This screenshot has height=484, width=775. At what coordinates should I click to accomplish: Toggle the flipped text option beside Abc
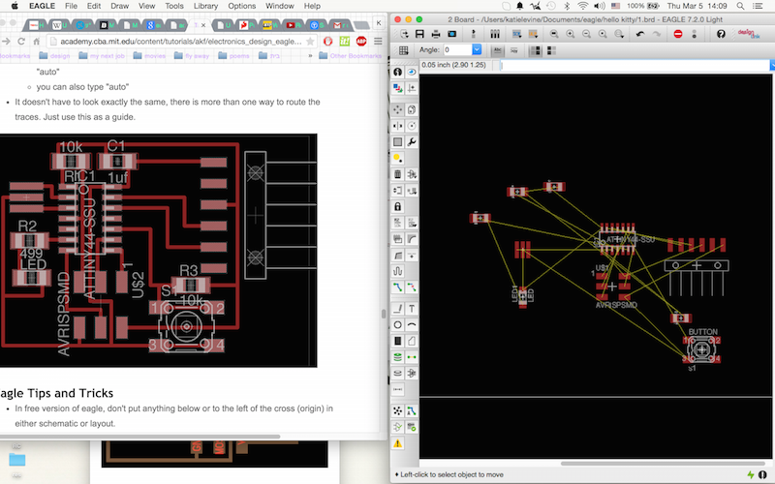(514, 50)
